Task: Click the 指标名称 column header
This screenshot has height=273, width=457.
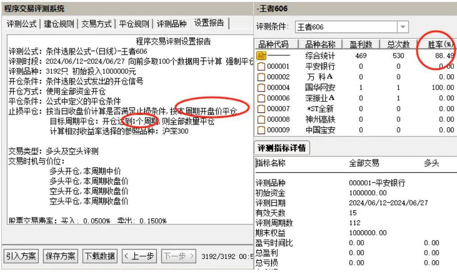Action: 271,163
